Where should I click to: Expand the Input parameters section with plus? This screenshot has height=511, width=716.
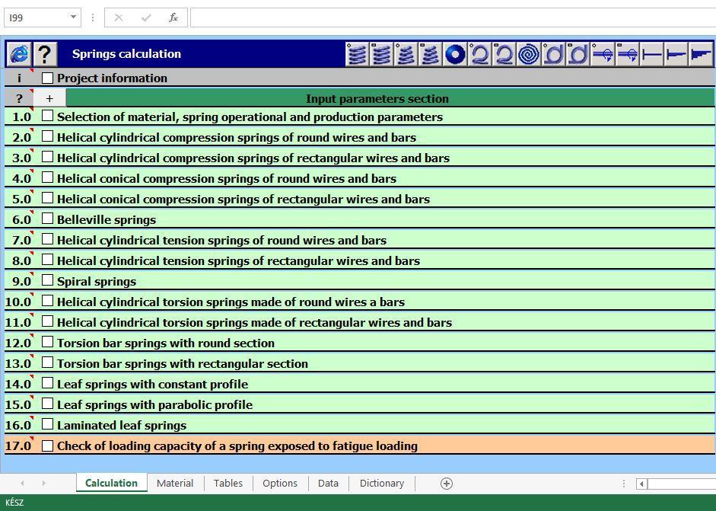click(49, 98)
